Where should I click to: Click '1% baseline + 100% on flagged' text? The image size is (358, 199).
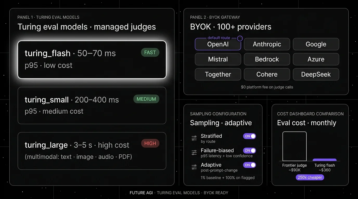tap(228, 178)
